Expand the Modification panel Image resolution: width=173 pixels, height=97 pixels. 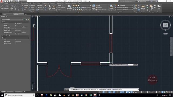(34, 12)
